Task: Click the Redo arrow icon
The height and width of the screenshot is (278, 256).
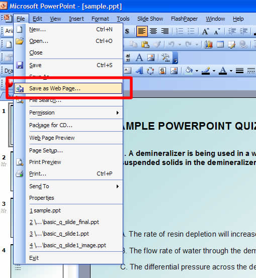Action: [x=188, y=44]
